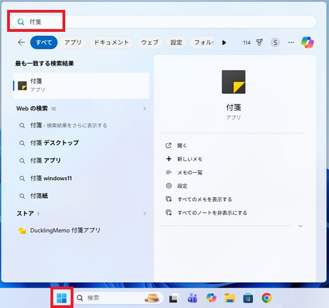Click the S user account avatar

pyautogui.click(x=275, y=42)
